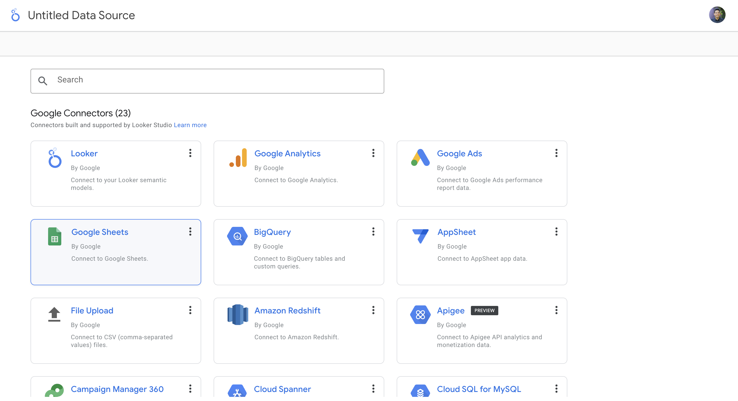Open more options for Google Analytics
738x401 pixels.
click(x=373, y=153)
